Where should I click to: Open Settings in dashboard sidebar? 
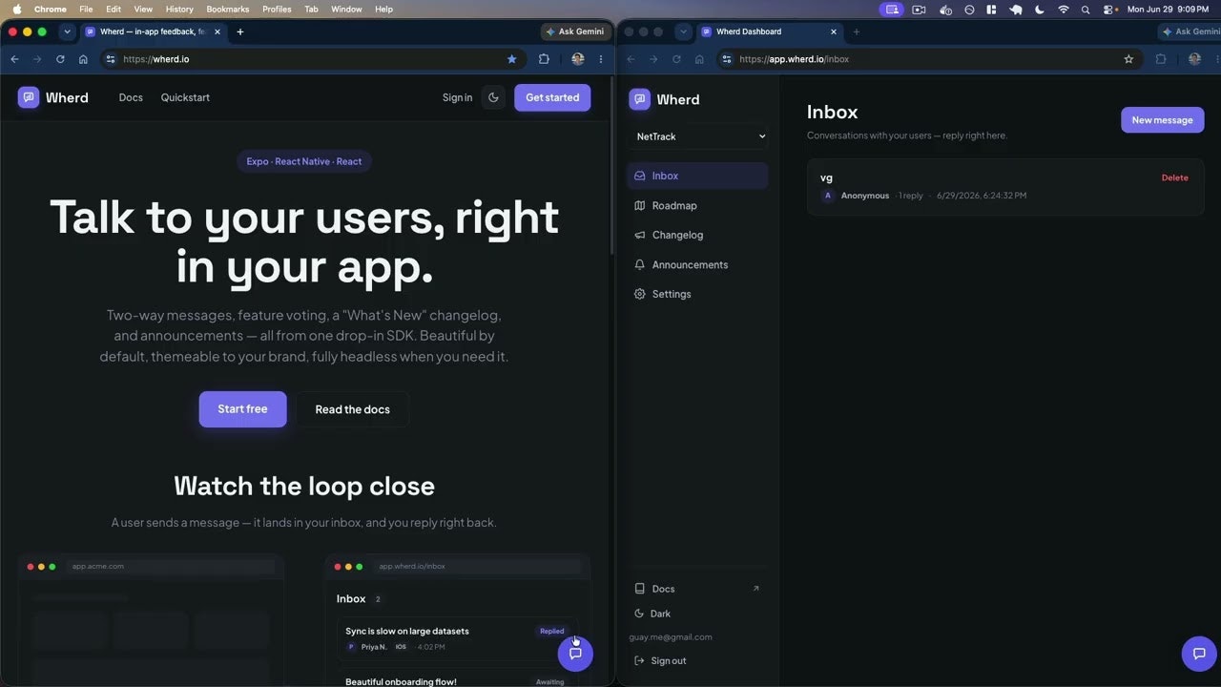(x=697, y=294)
